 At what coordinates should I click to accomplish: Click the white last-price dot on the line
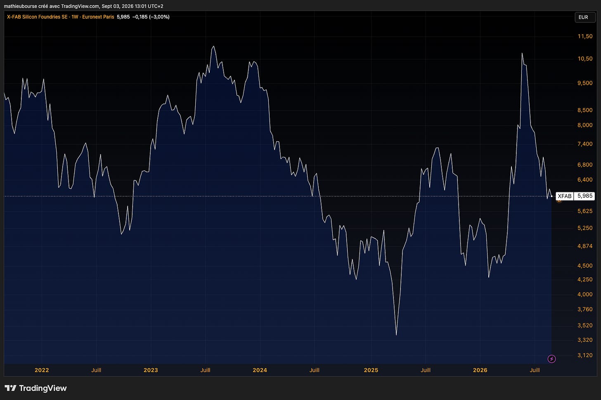(551, 196)
